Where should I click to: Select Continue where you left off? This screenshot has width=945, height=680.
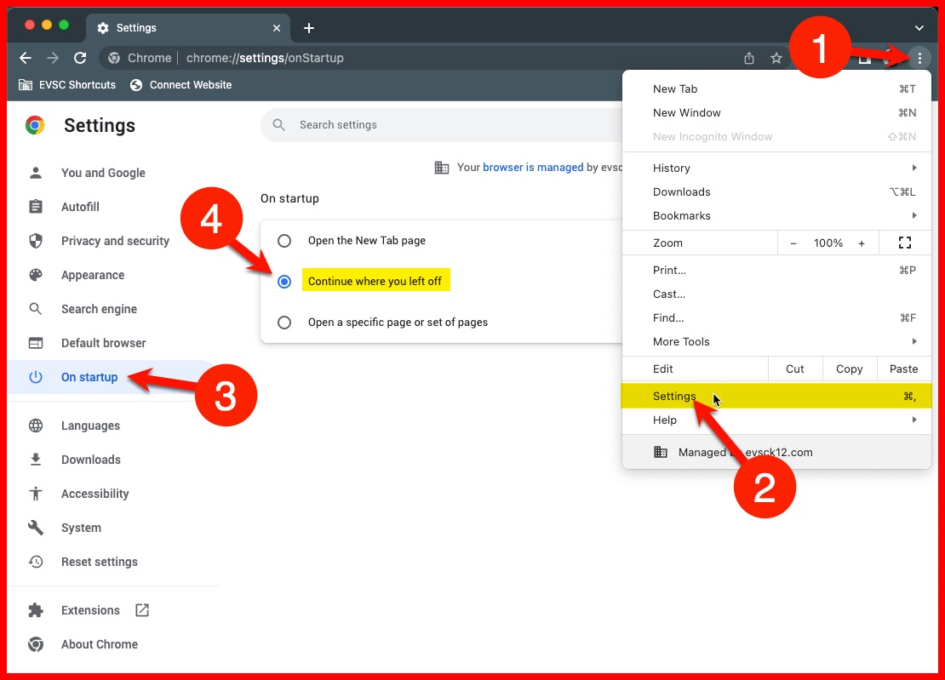[x=284, y=282]
